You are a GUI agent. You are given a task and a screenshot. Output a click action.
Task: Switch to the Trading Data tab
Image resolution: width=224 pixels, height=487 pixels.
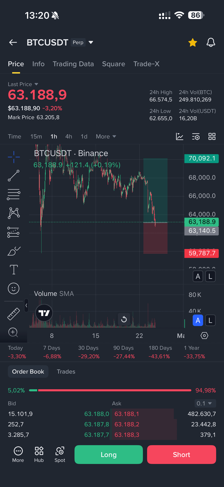[73, 64]
